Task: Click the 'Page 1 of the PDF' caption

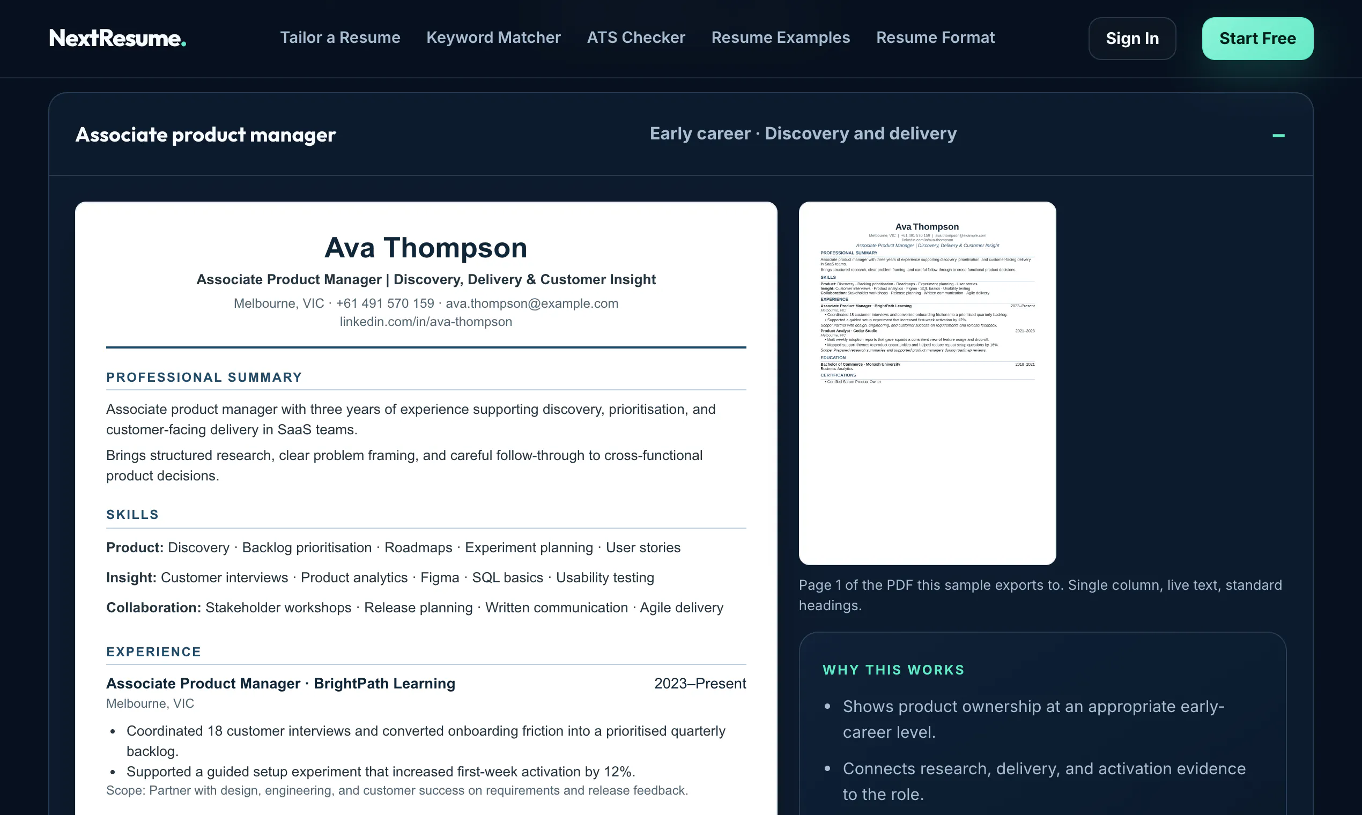Action: [1040, 595]
